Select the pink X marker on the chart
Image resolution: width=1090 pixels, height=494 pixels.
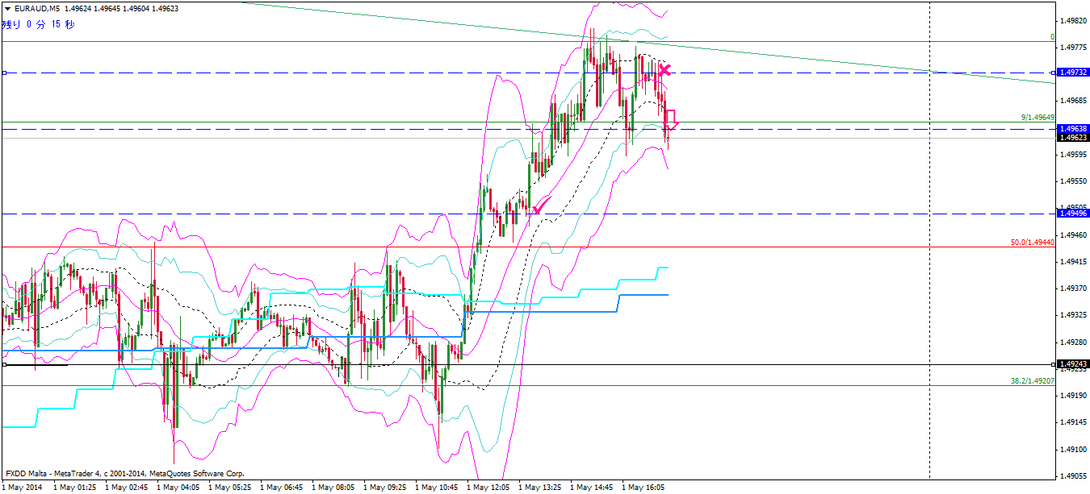point(664,70)
